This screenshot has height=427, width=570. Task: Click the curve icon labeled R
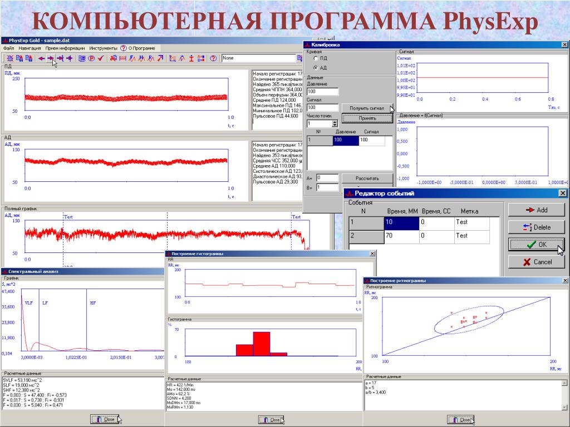tap(151, 58)
